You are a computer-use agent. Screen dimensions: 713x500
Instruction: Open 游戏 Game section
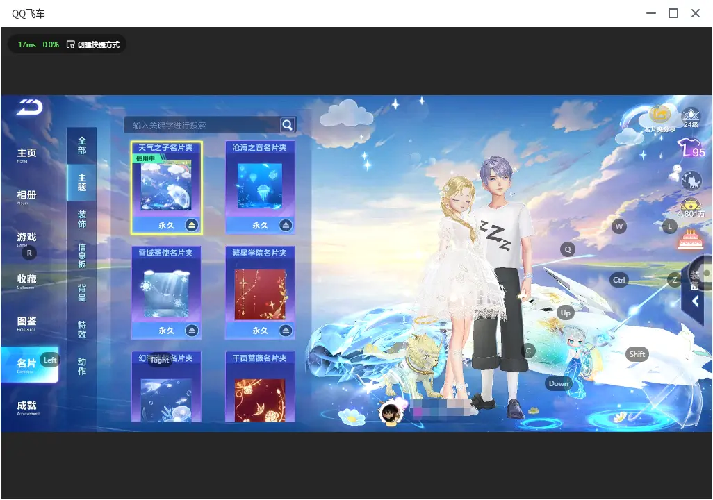point(26,239)
